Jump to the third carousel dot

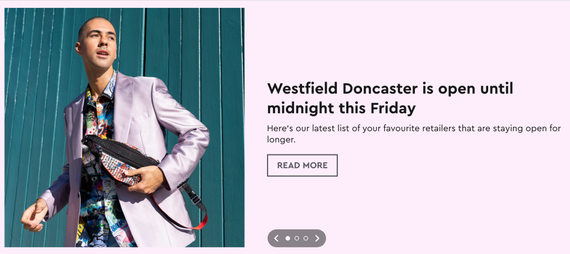point(306,238)
